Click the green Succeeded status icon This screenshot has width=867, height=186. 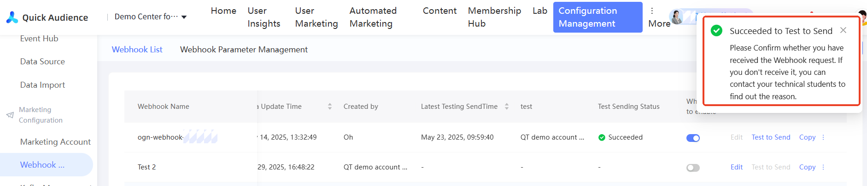click(602, 137)
